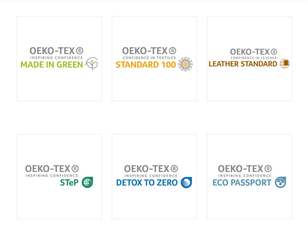This screenshot has width=308, height=235.
Task: Click the blue DETOX TO ZERO text
Action: click(x=147, y=183)
